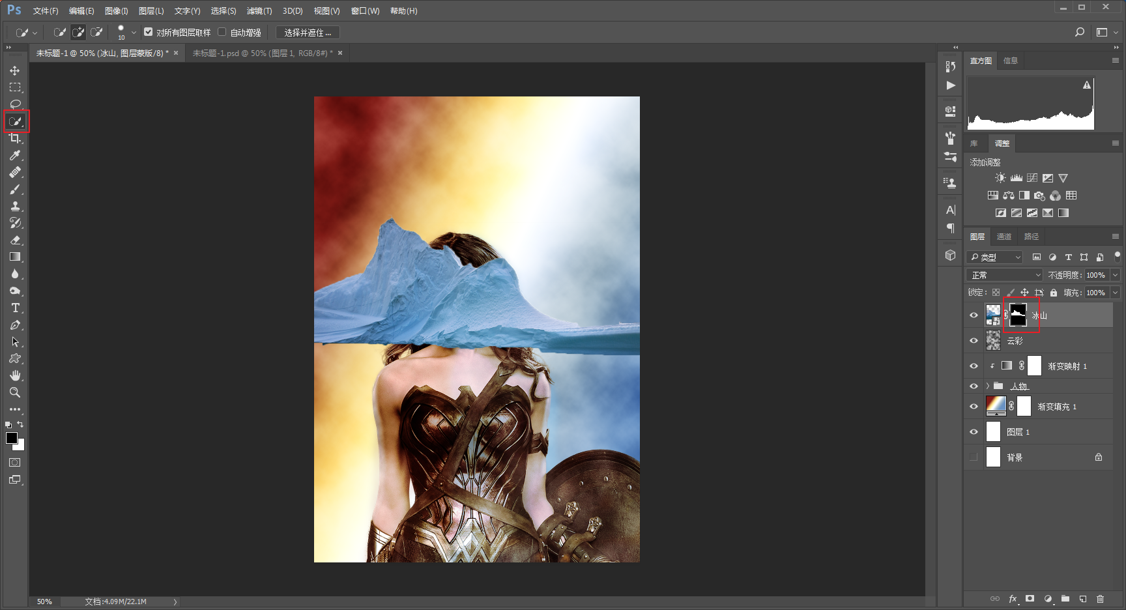Select the Horizontal Type tool
Image resolution: width=1126 pixels, height=610 pixels.
15,308
